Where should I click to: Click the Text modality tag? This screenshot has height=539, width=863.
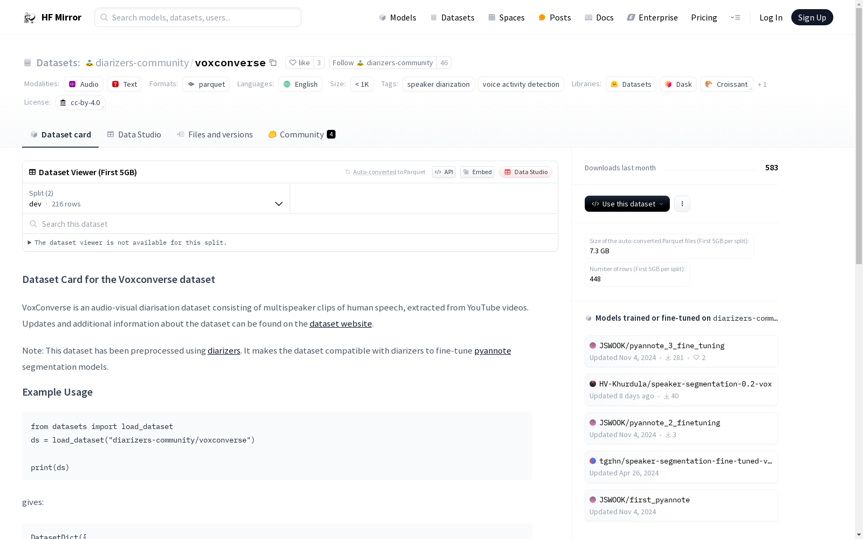124,84
